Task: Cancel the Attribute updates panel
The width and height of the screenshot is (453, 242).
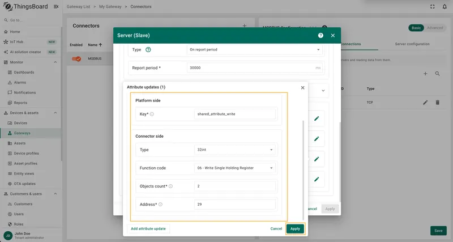Action: (276, 229)
